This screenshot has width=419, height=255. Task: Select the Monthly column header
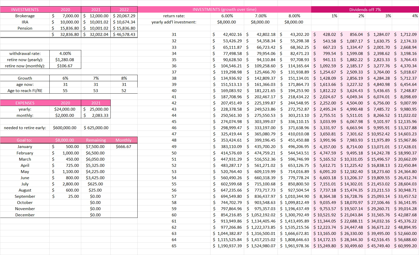[124, 140]
